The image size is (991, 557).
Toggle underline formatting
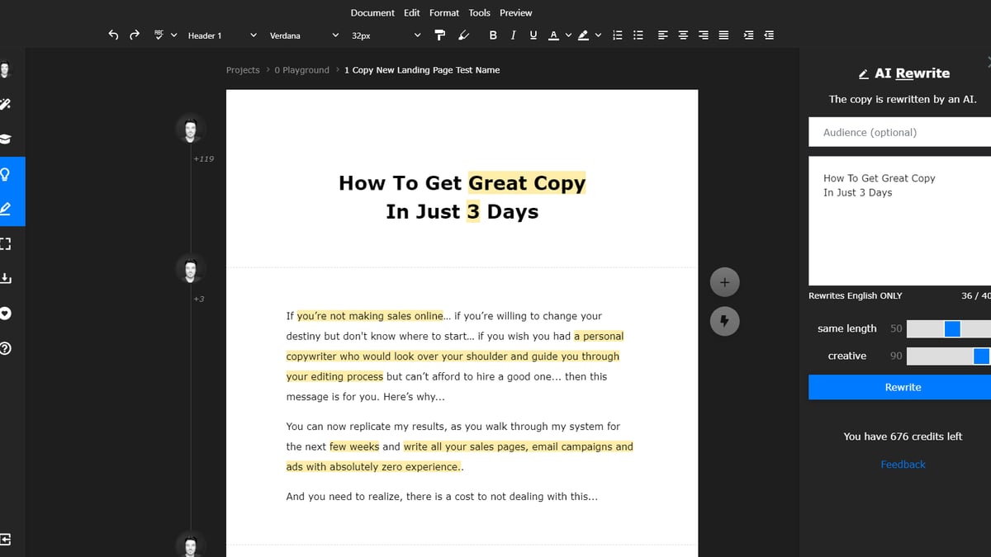tap(533, 35)
